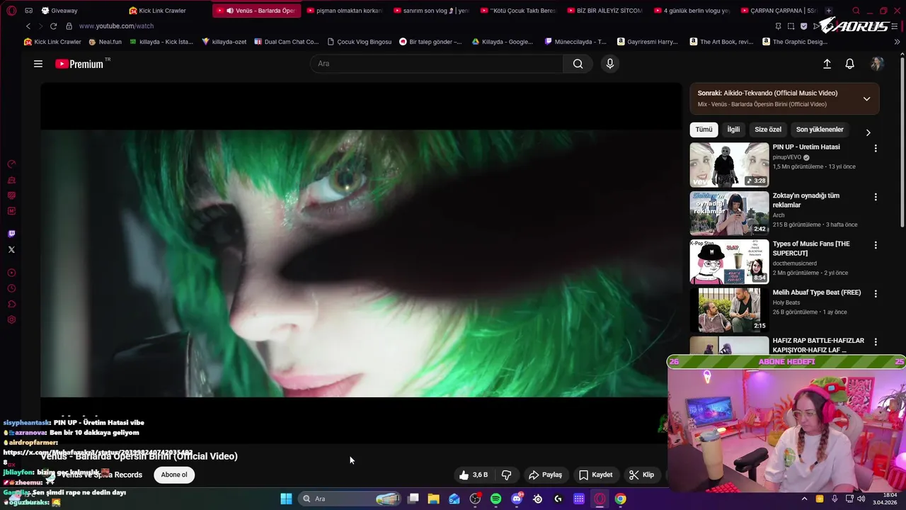The image size is (906, 510).
Task: Select the Tümü filter chip
Action: coord(704,130)
